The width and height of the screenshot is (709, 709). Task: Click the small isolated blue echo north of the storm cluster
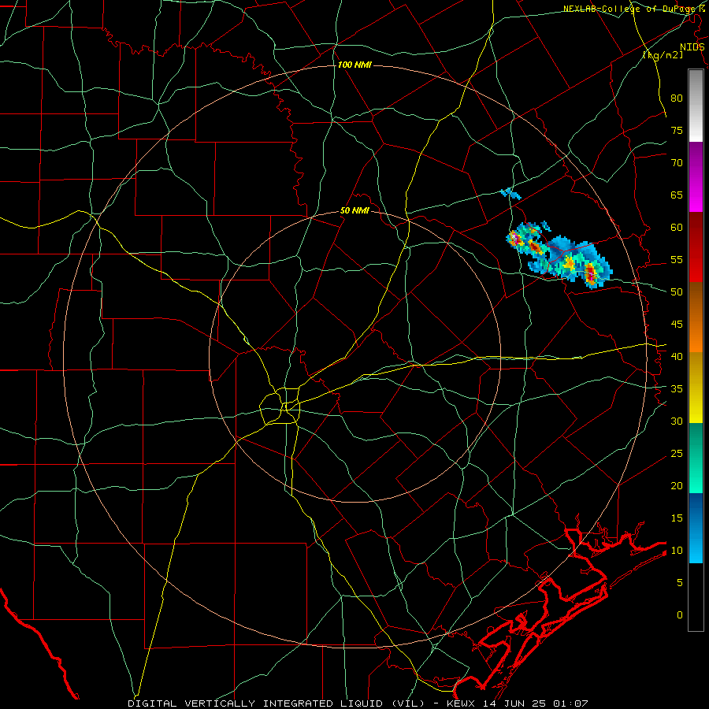510,194
